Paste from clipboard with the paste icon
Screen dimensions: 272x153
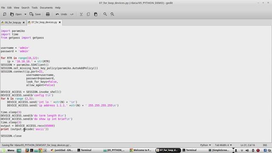(96, 14)
